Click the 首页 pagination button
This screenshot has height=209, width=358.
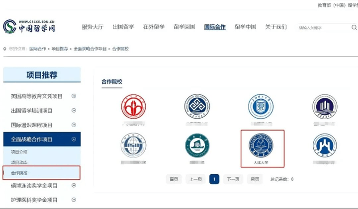174,179
